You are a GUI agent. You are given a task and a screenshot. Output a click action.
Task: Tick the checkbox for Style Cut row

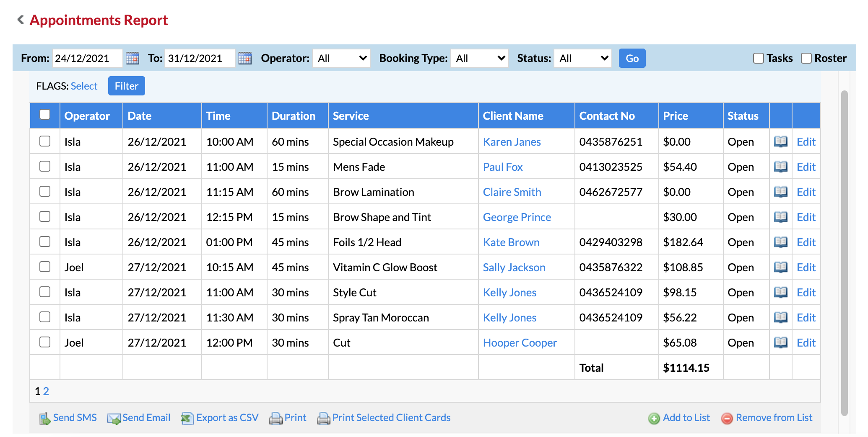point(45,292)
